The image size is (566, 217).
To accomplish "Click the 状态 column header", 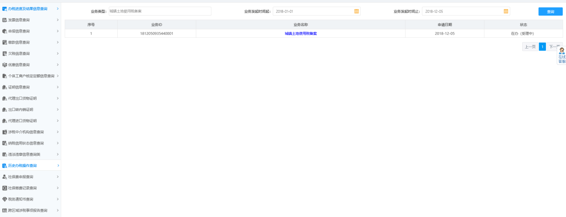I will (523, 24).
